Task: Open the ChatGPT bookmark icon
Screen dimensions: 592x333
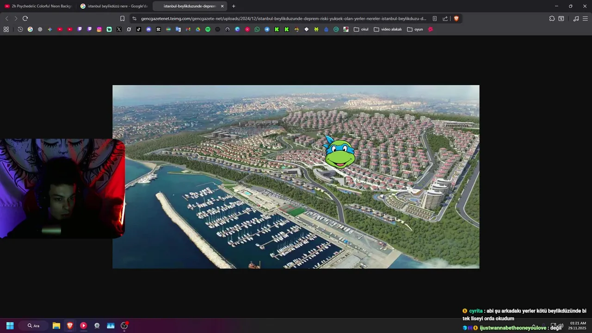Action: click(40, 29)
